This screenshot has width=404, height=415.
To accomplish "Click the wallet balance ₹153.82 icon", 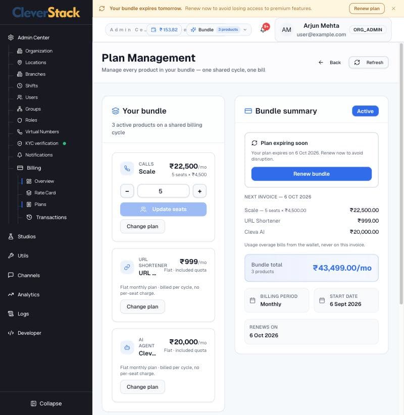I will tap(154, 30).
